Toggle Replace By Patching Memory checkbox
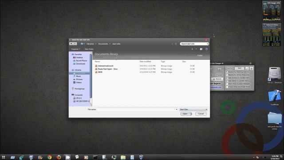Image resolution: width=284 pixels, height=160 pixels. 227,72
